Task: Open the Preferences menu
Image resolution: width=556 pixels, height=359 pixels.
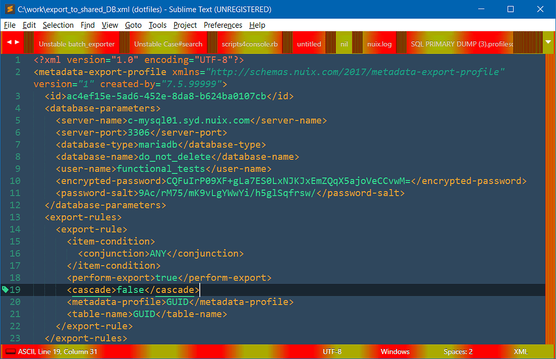Action: pyautogui.click(x=222, y=25)
